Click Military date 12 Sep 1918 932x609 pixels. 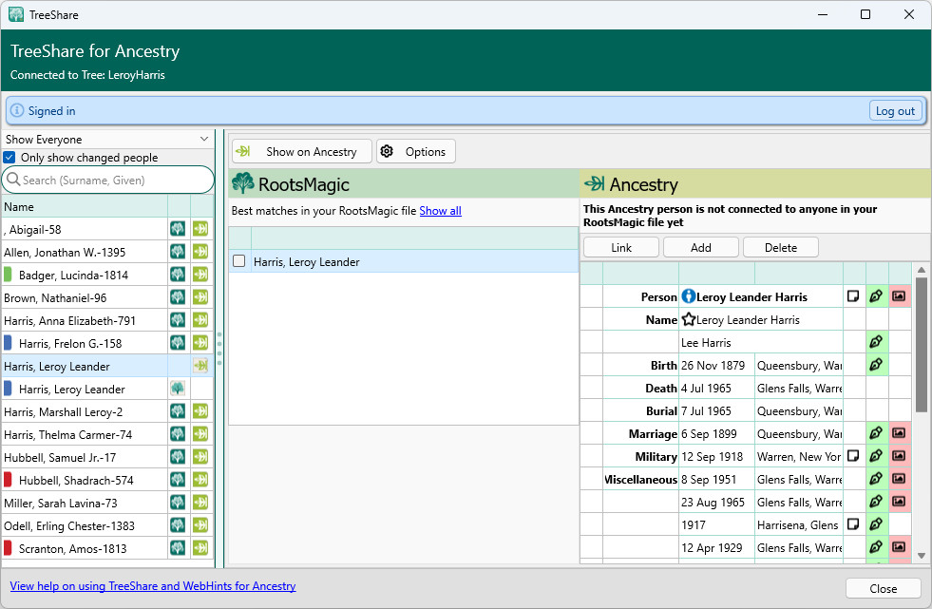(x=713, y=456)
